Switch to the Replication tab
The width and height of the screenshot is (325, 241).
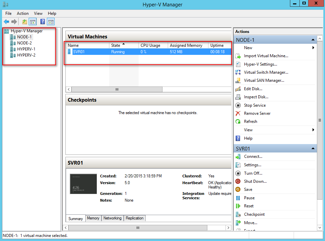point(135,218)
